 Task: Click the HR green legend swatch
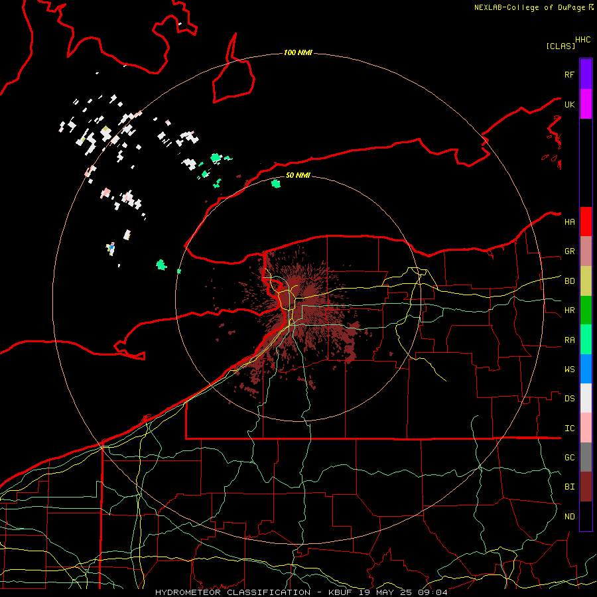pos(586,310)
